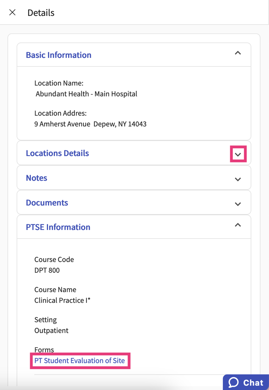Open the Chat speech bubble icon
Screen dimensions: 269x390
pos(234,383)
